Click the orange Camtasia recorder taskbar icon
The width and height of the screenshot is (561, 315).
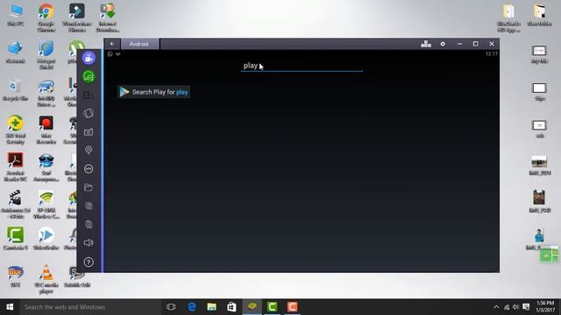pyautogui.click(x=292, y=307)
